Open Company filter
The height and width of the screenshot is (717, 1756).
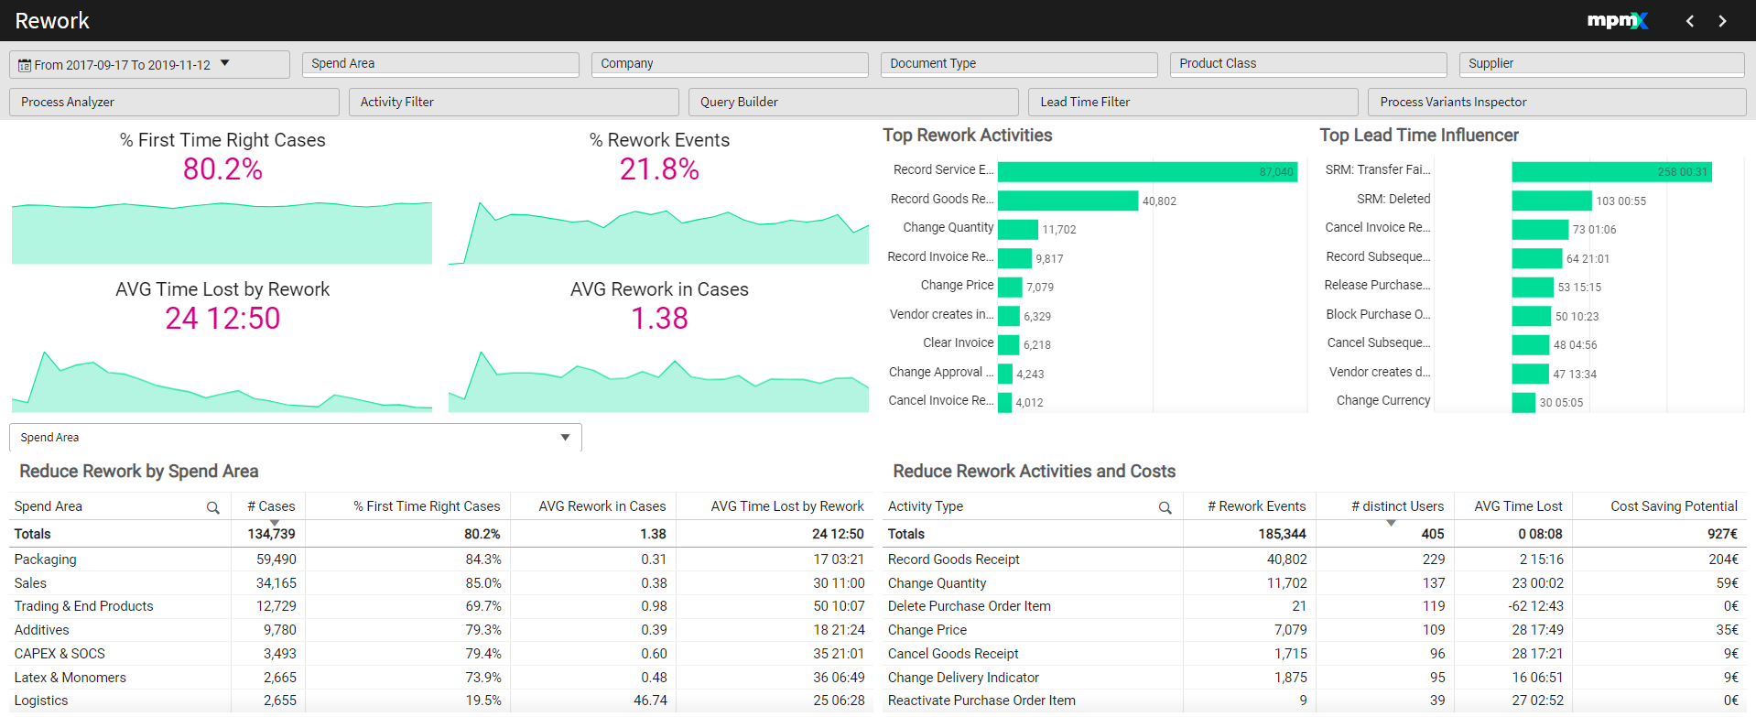[x=730, y=64]
